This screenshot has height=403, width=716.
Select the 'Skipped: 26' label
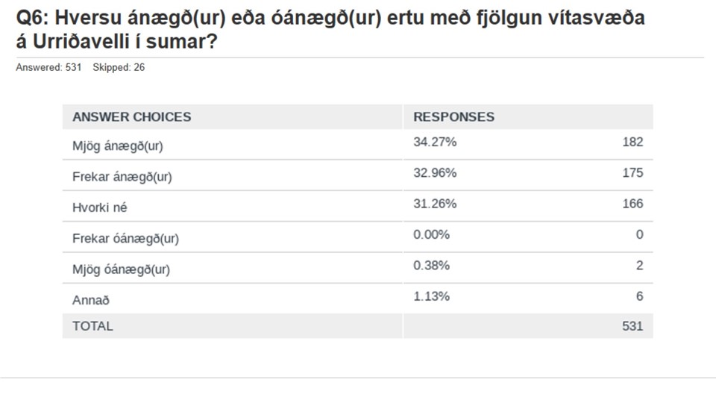119,67
